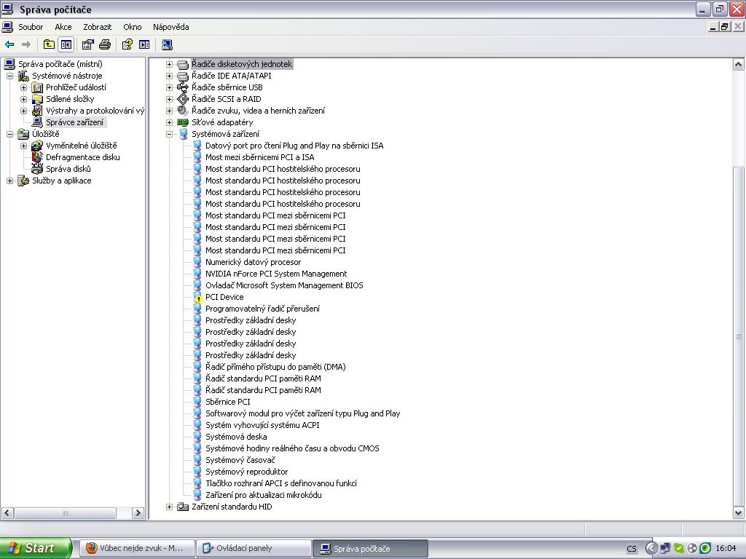Collapse the Systémová zařízení category
The width and height of the screenshot is (746, 559).
170,134
